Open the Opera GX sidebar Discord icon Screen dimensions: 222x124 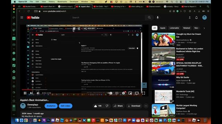click(x=14, y=78)
